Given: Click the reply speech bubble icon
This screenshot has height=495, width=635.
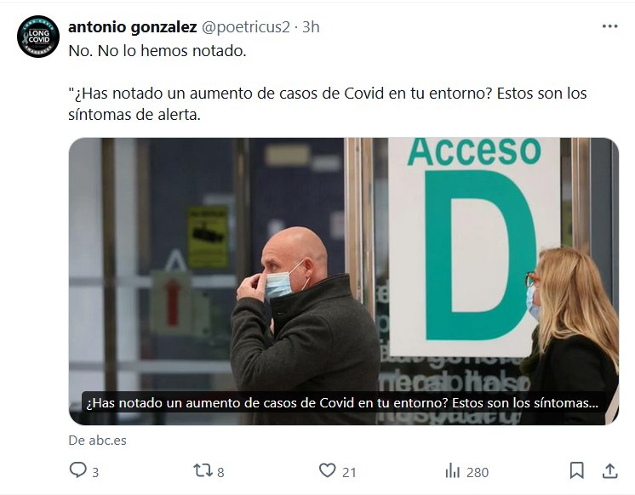Looking at the screenshot, I should pos(77,470).
